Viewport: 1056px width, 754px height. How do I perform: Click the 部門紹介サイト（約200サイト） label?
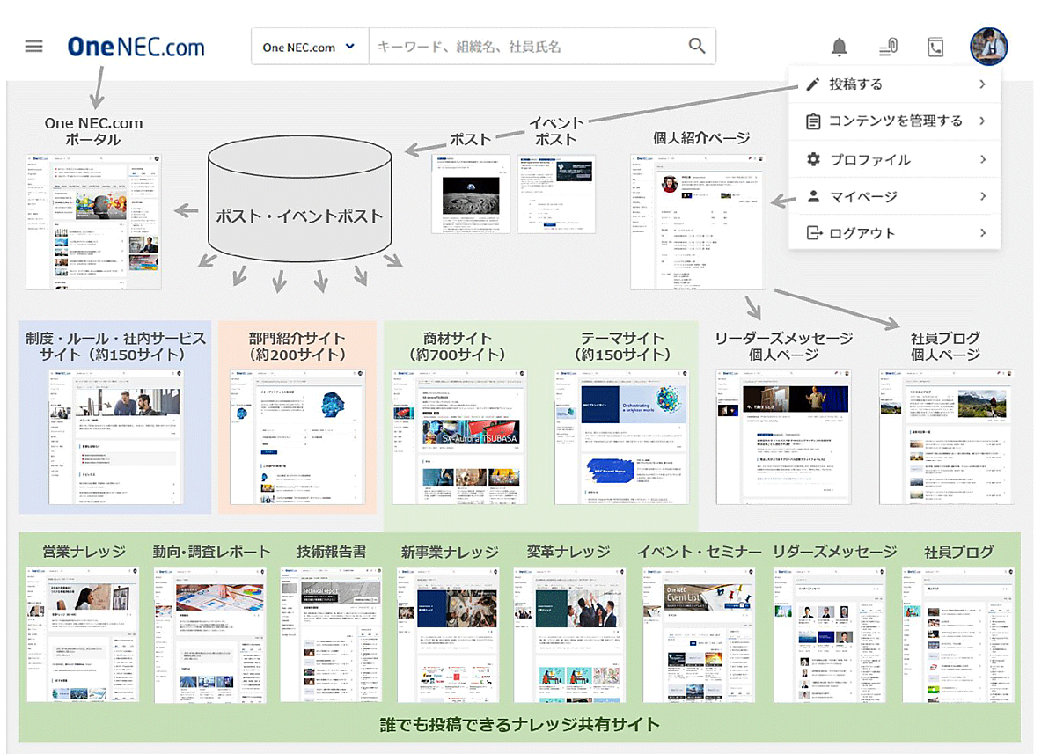[x=297, y=347]
